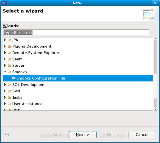Click the scrollbar up arrow
This screenshot has width=160, height=143.
[x=155, y=39]
